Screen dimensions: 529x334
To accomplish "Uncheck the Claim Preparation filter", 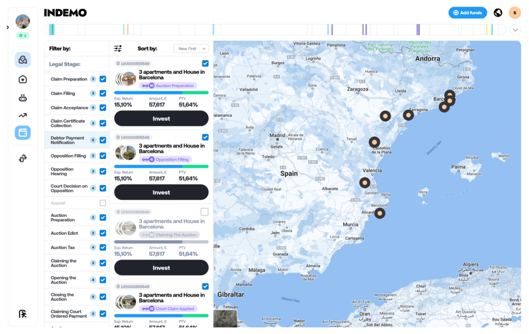I will [103, 79].
